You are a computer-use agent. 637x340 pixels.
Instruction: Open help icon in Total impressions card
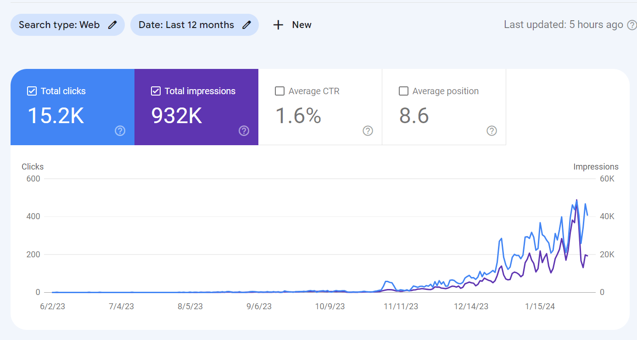coord(244,131)
